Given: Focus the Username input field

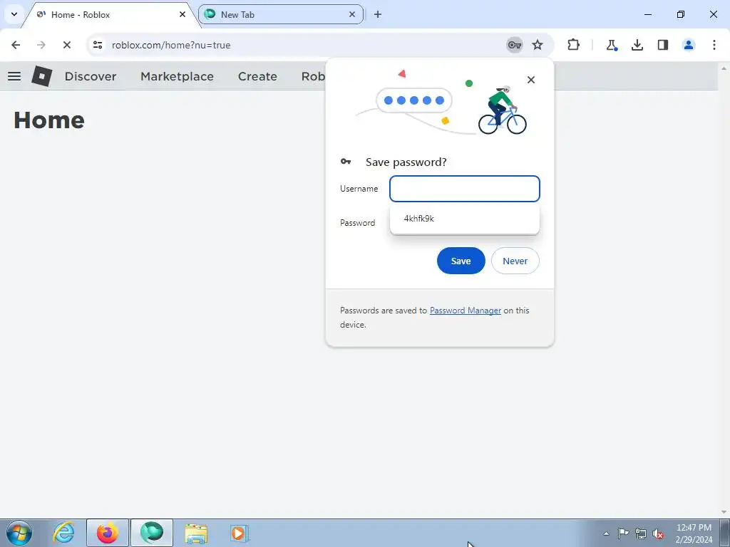Looking at the screenshot, I should click(x=465, y=189).
